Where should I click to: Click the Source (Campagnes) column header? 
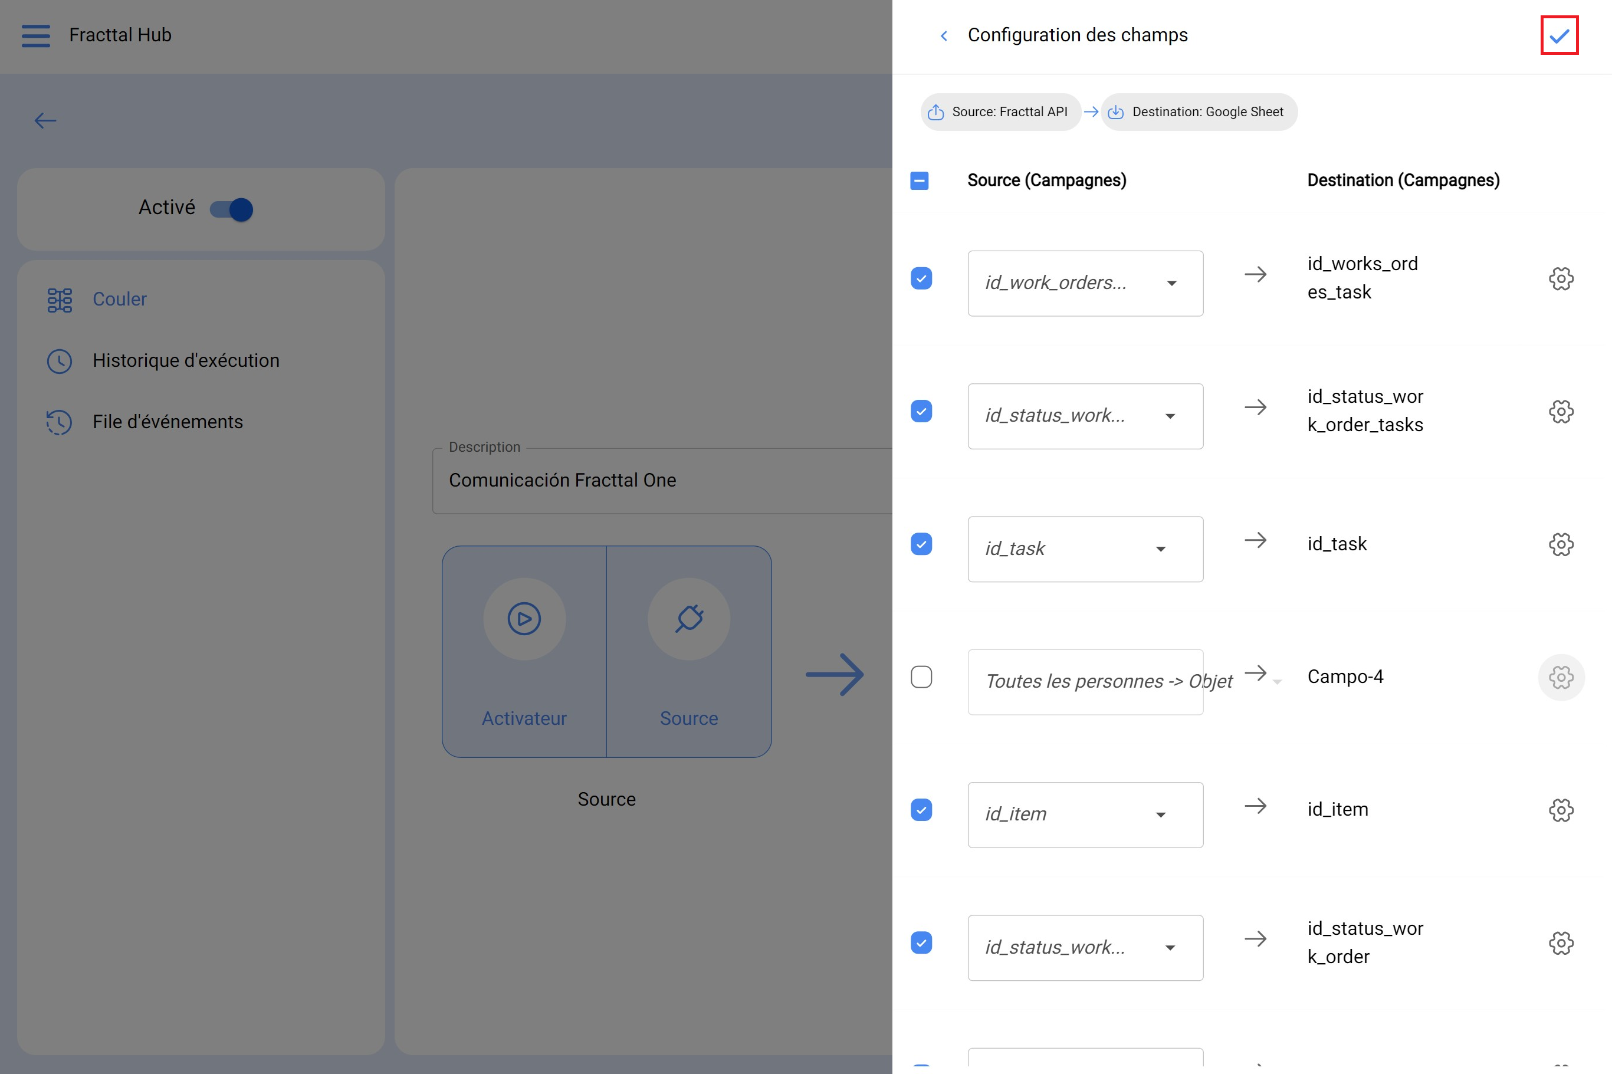[1046, 180]
